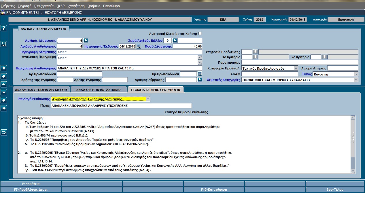Click the ΑΔΑΜ field
This screenshot has height=197, width=365.
(270, 74)
